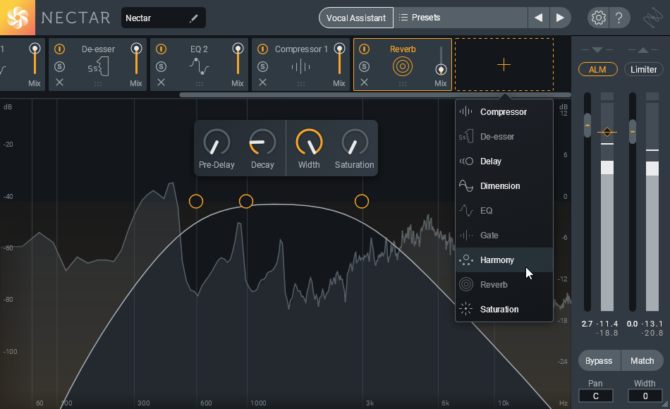Go to the previous preset

coord(538,18)
